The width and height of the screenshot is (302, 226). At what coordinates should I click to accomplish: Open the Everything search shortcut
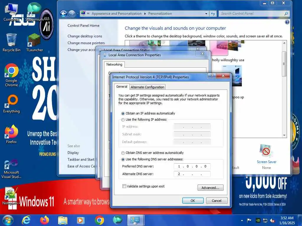pos(12,104)
